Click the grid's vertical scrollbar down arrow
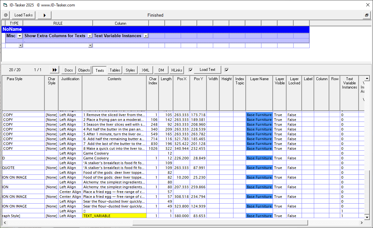373x228 pixels. click(x=367, y=217)
